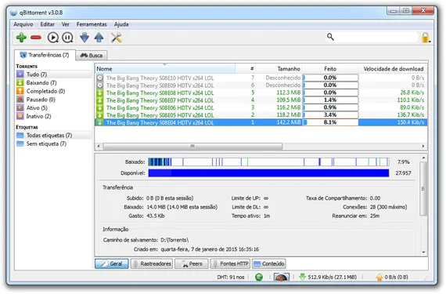
Task: Resume torrents with the play icon
Action: 53,38
